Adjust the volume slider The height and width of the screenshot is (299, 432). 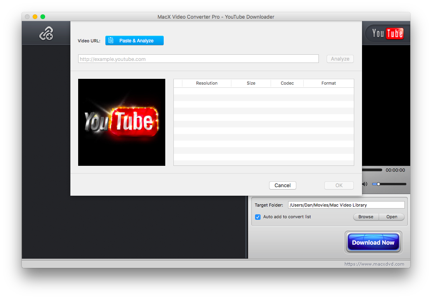[x=389, y=184]
